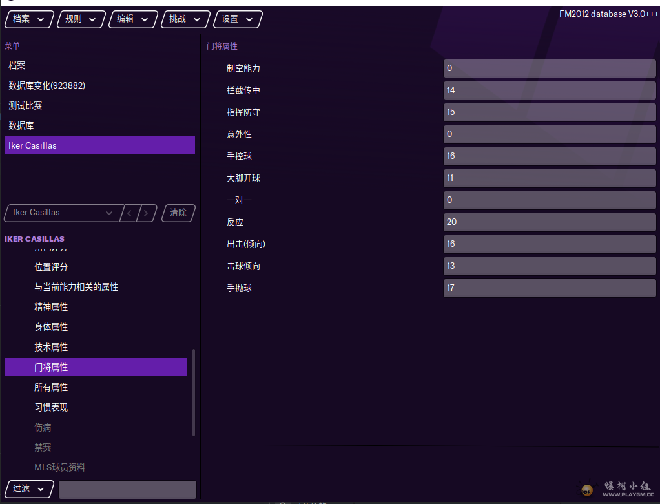660x504 pixels.
Task: Click the 手控球 value field
Action: (x=549, y=156)
